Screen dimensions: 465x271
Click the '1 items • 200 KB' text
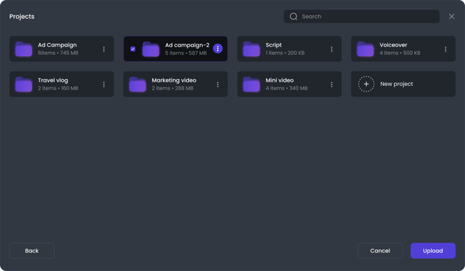[x=285, y=53]
